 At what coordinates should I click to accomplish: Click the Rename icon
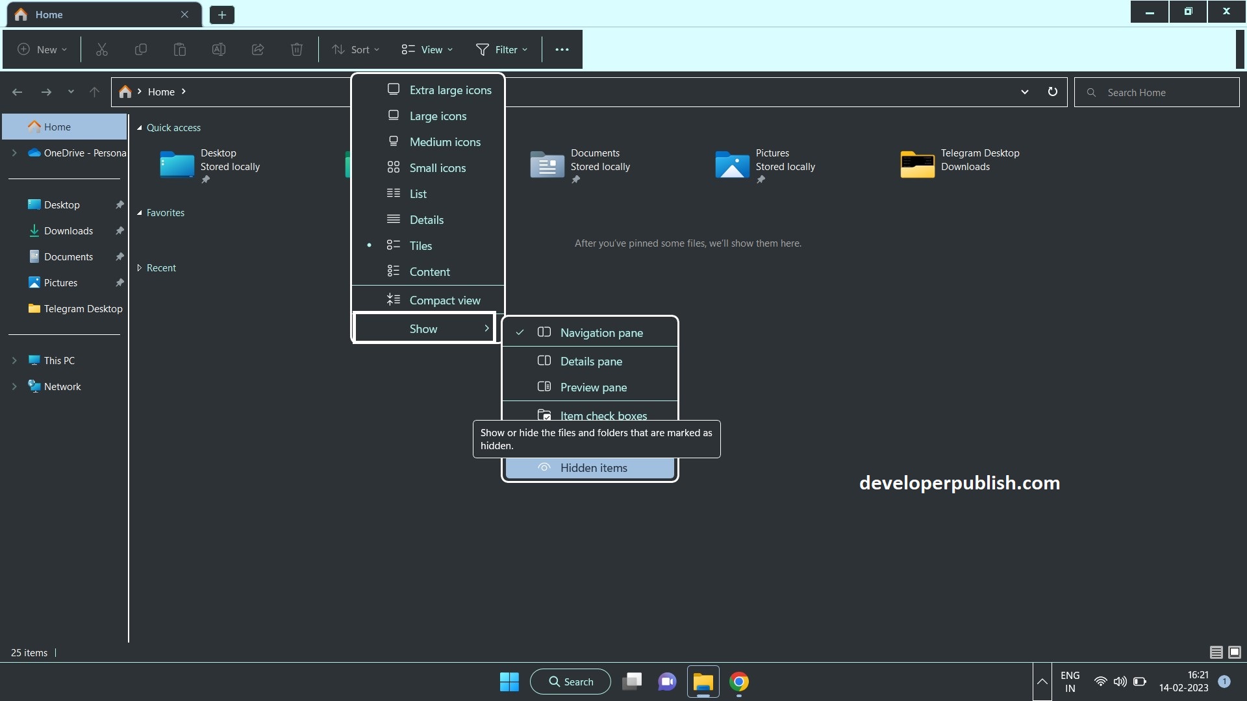point(218,49)
